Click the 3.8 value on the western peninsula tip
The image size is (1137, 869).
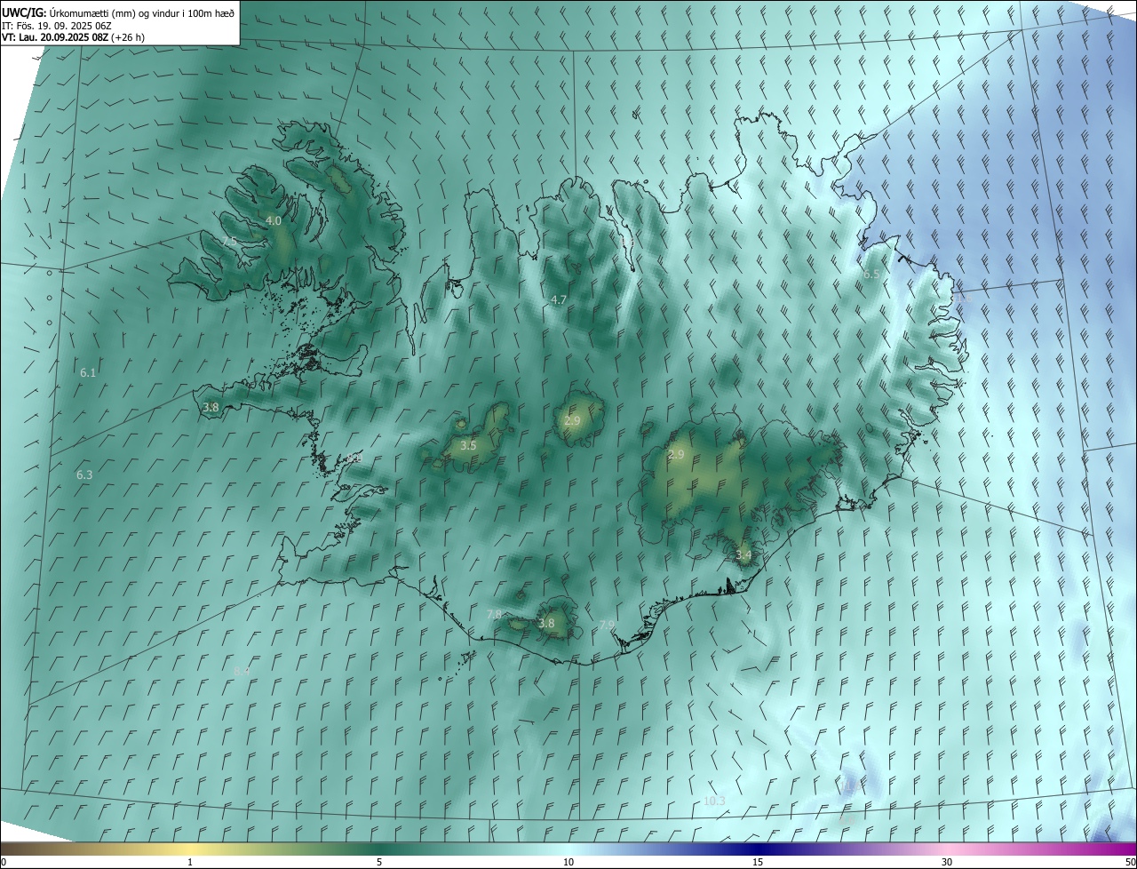pyautogui.click(x=211, y=408)
